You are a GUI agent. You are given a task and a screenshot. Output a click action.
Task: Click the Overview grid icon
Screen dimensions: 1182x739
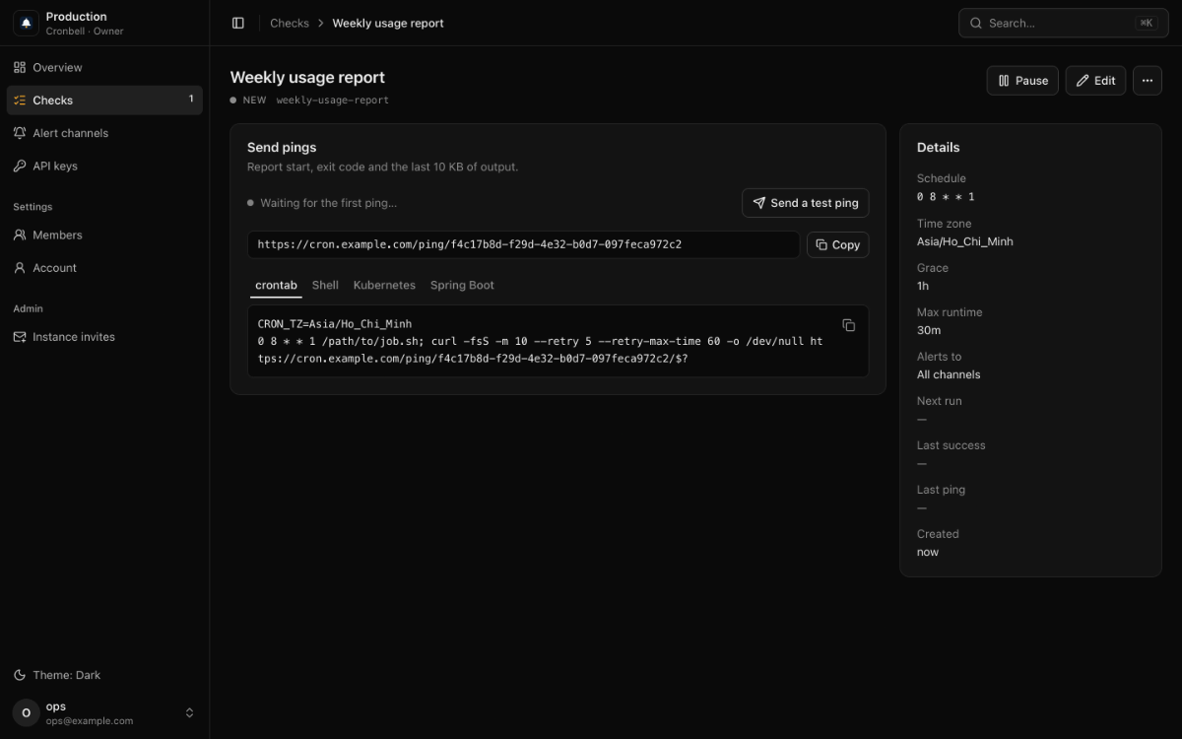pos(20,67)
